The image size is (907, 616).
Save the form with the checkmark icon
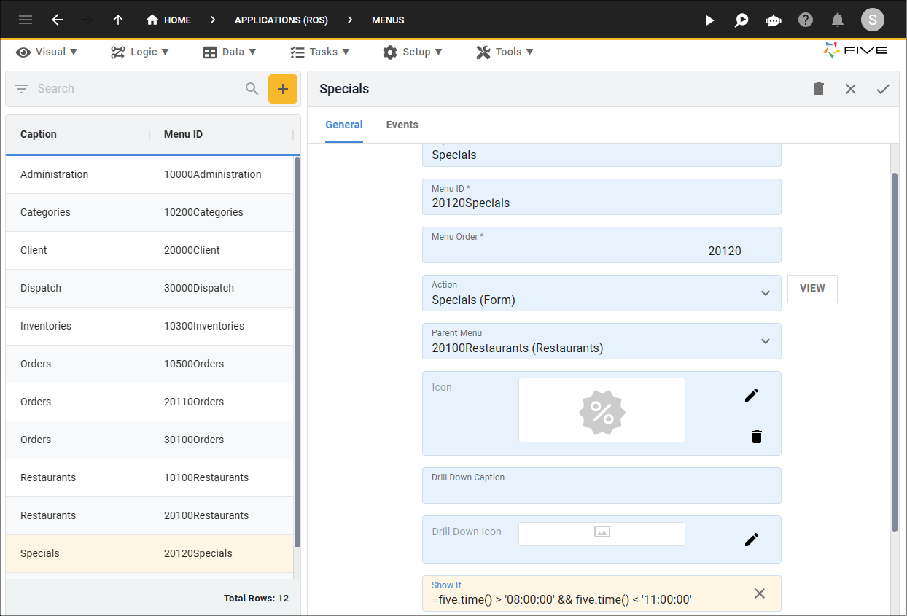[883, 89]
